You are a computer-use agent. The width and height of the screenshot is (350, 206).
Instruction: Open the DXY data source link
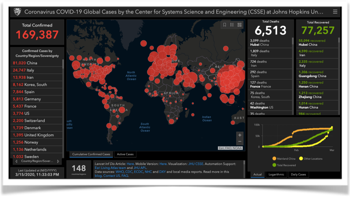(162, 172)
